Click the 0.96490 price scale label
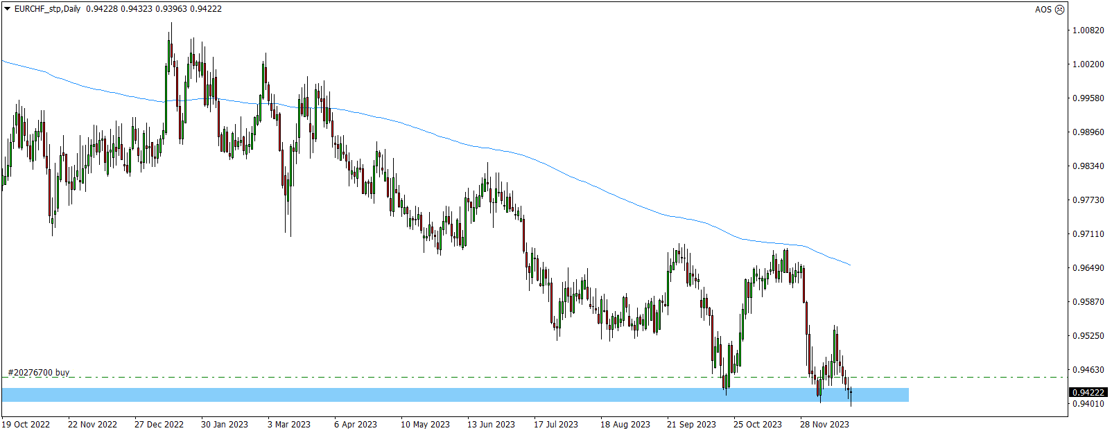The height and width of the screenshot is (433, 1112). [1088, 268]
